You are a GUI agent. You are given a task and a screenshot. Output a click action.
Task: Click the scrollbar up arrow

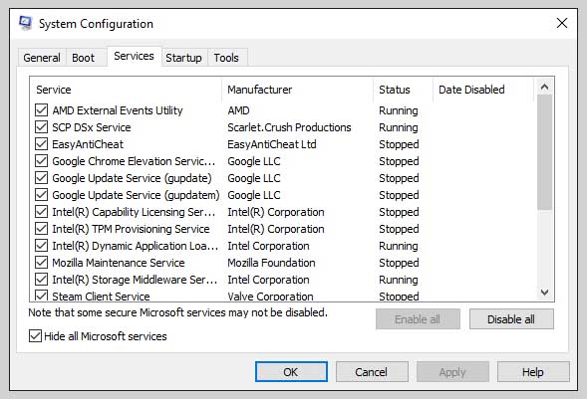tap(545, 87)
